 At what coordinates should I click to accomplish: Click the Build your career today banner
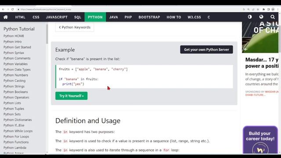click(260, 140)
